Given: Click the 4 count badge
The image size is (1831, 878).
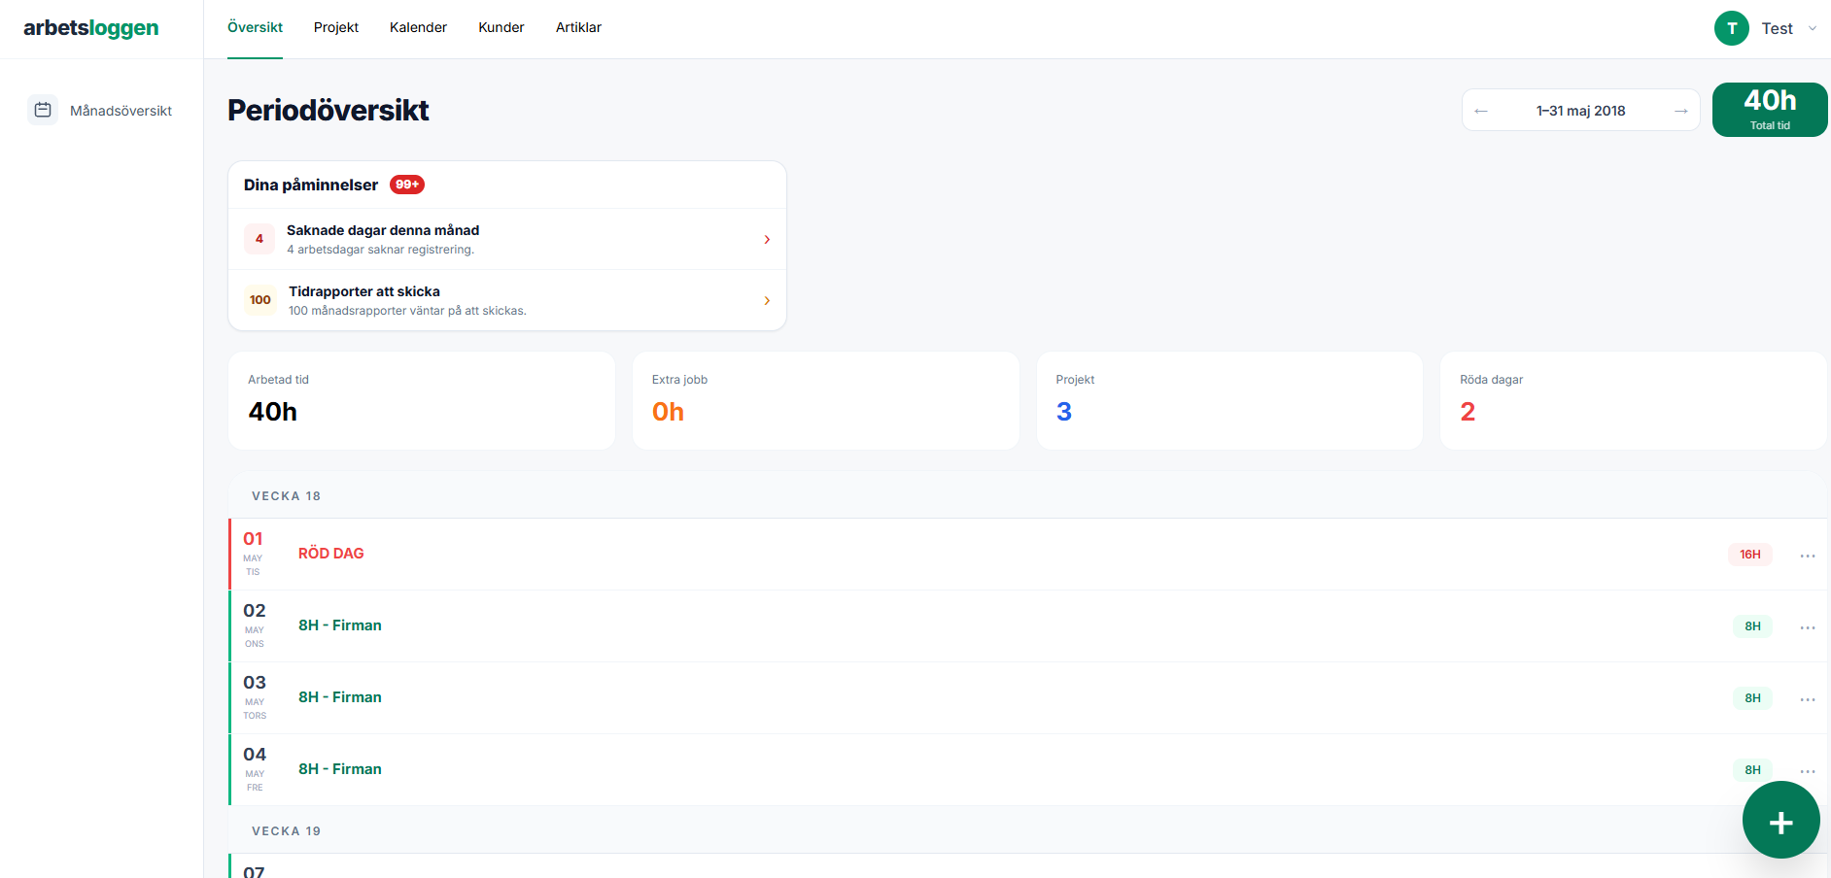Looking at the screenshot, I should (x=259, y=239).
